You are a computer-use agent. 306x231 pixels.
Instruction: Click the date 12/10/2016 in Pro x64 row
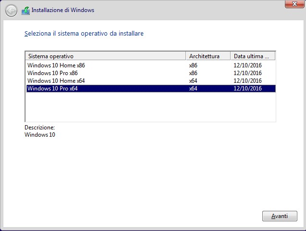tap(247, 89)
